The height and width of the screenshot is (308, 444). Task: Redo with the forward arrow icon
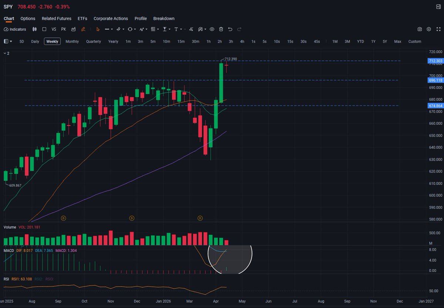point(239,29)
